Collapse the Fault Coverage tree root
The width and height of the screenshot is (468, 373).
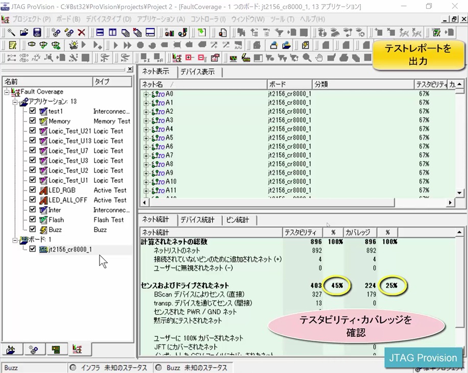point(7,92)
